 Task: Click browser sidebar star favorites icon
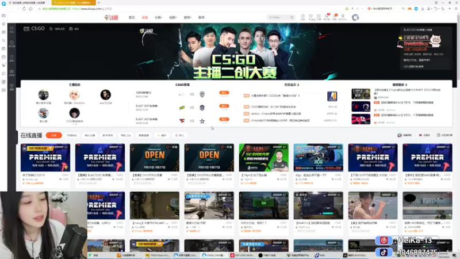(3, 24)
